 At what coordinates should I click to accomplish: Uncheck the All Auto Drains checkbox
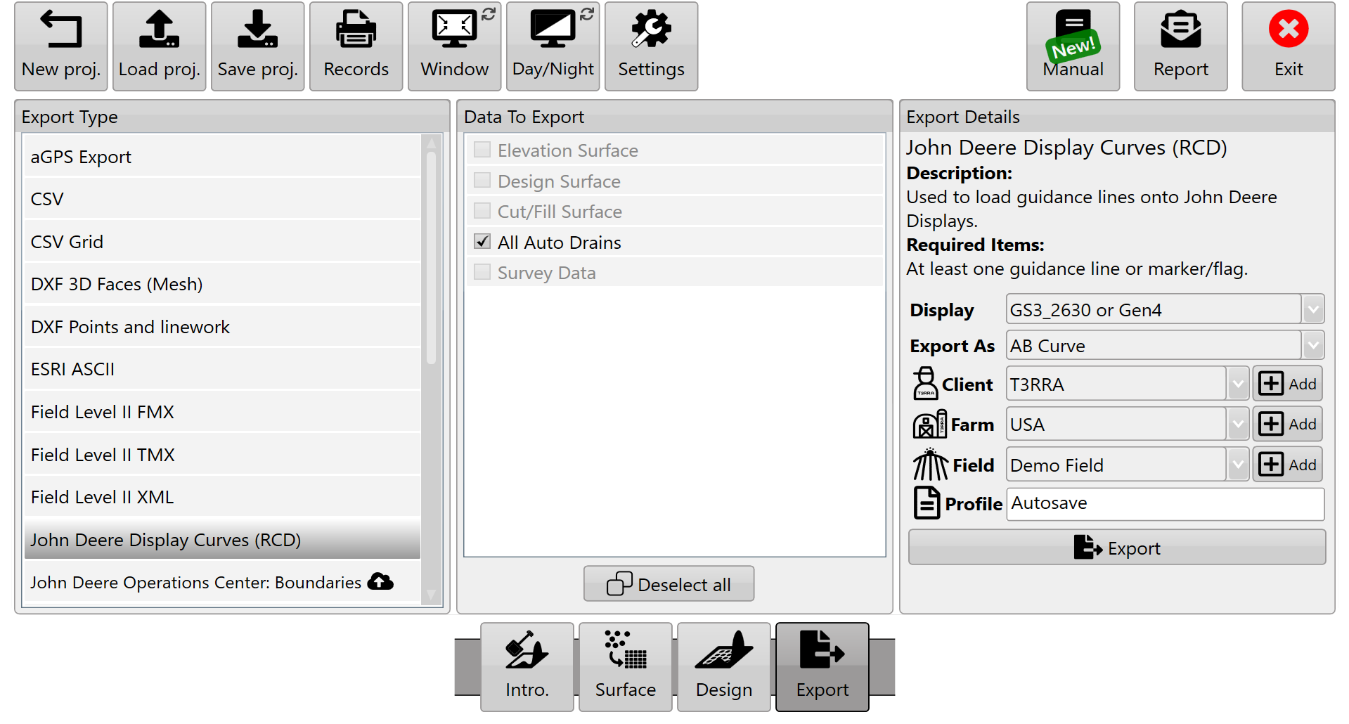pos(482,242)
